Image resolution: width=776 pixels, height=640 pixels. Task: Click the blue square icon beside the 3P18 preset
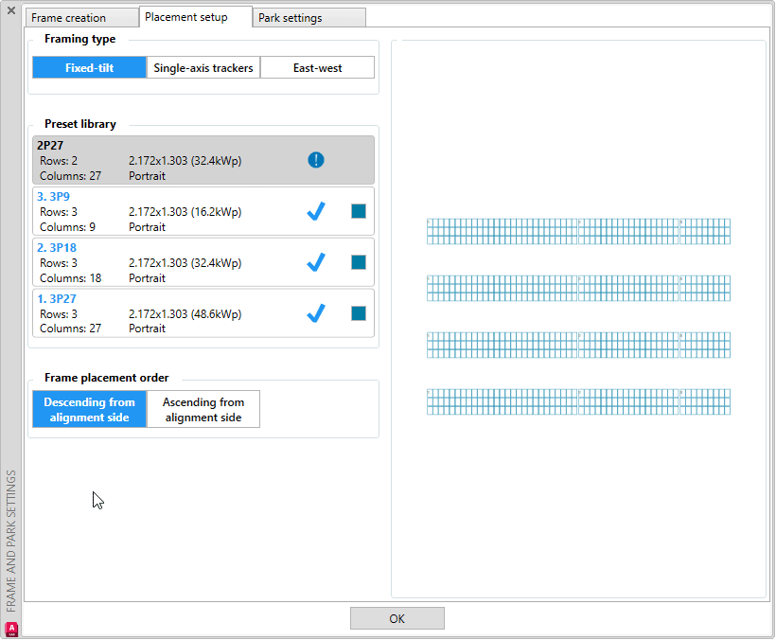click(358, 261)
